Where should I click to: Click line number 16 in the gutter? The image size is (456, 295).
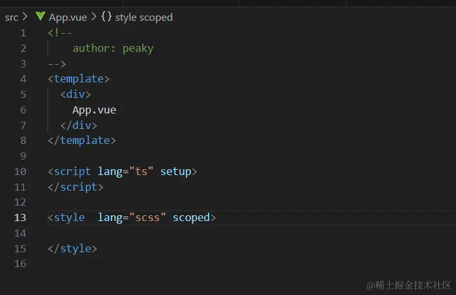[20, 264]
